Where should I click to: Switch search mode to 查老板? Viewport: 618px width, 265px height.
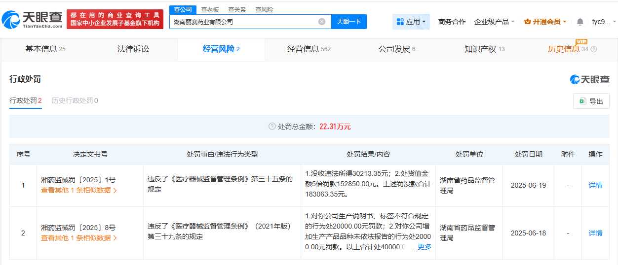pos(210,10)
